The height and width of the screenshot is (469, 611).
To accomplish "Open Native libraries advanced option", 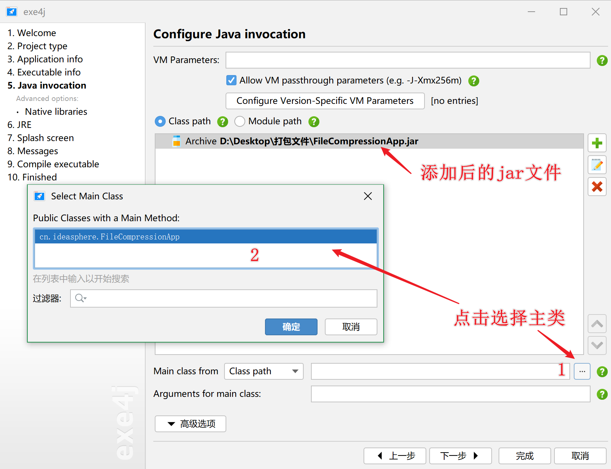I will click(x=56, y=112).
